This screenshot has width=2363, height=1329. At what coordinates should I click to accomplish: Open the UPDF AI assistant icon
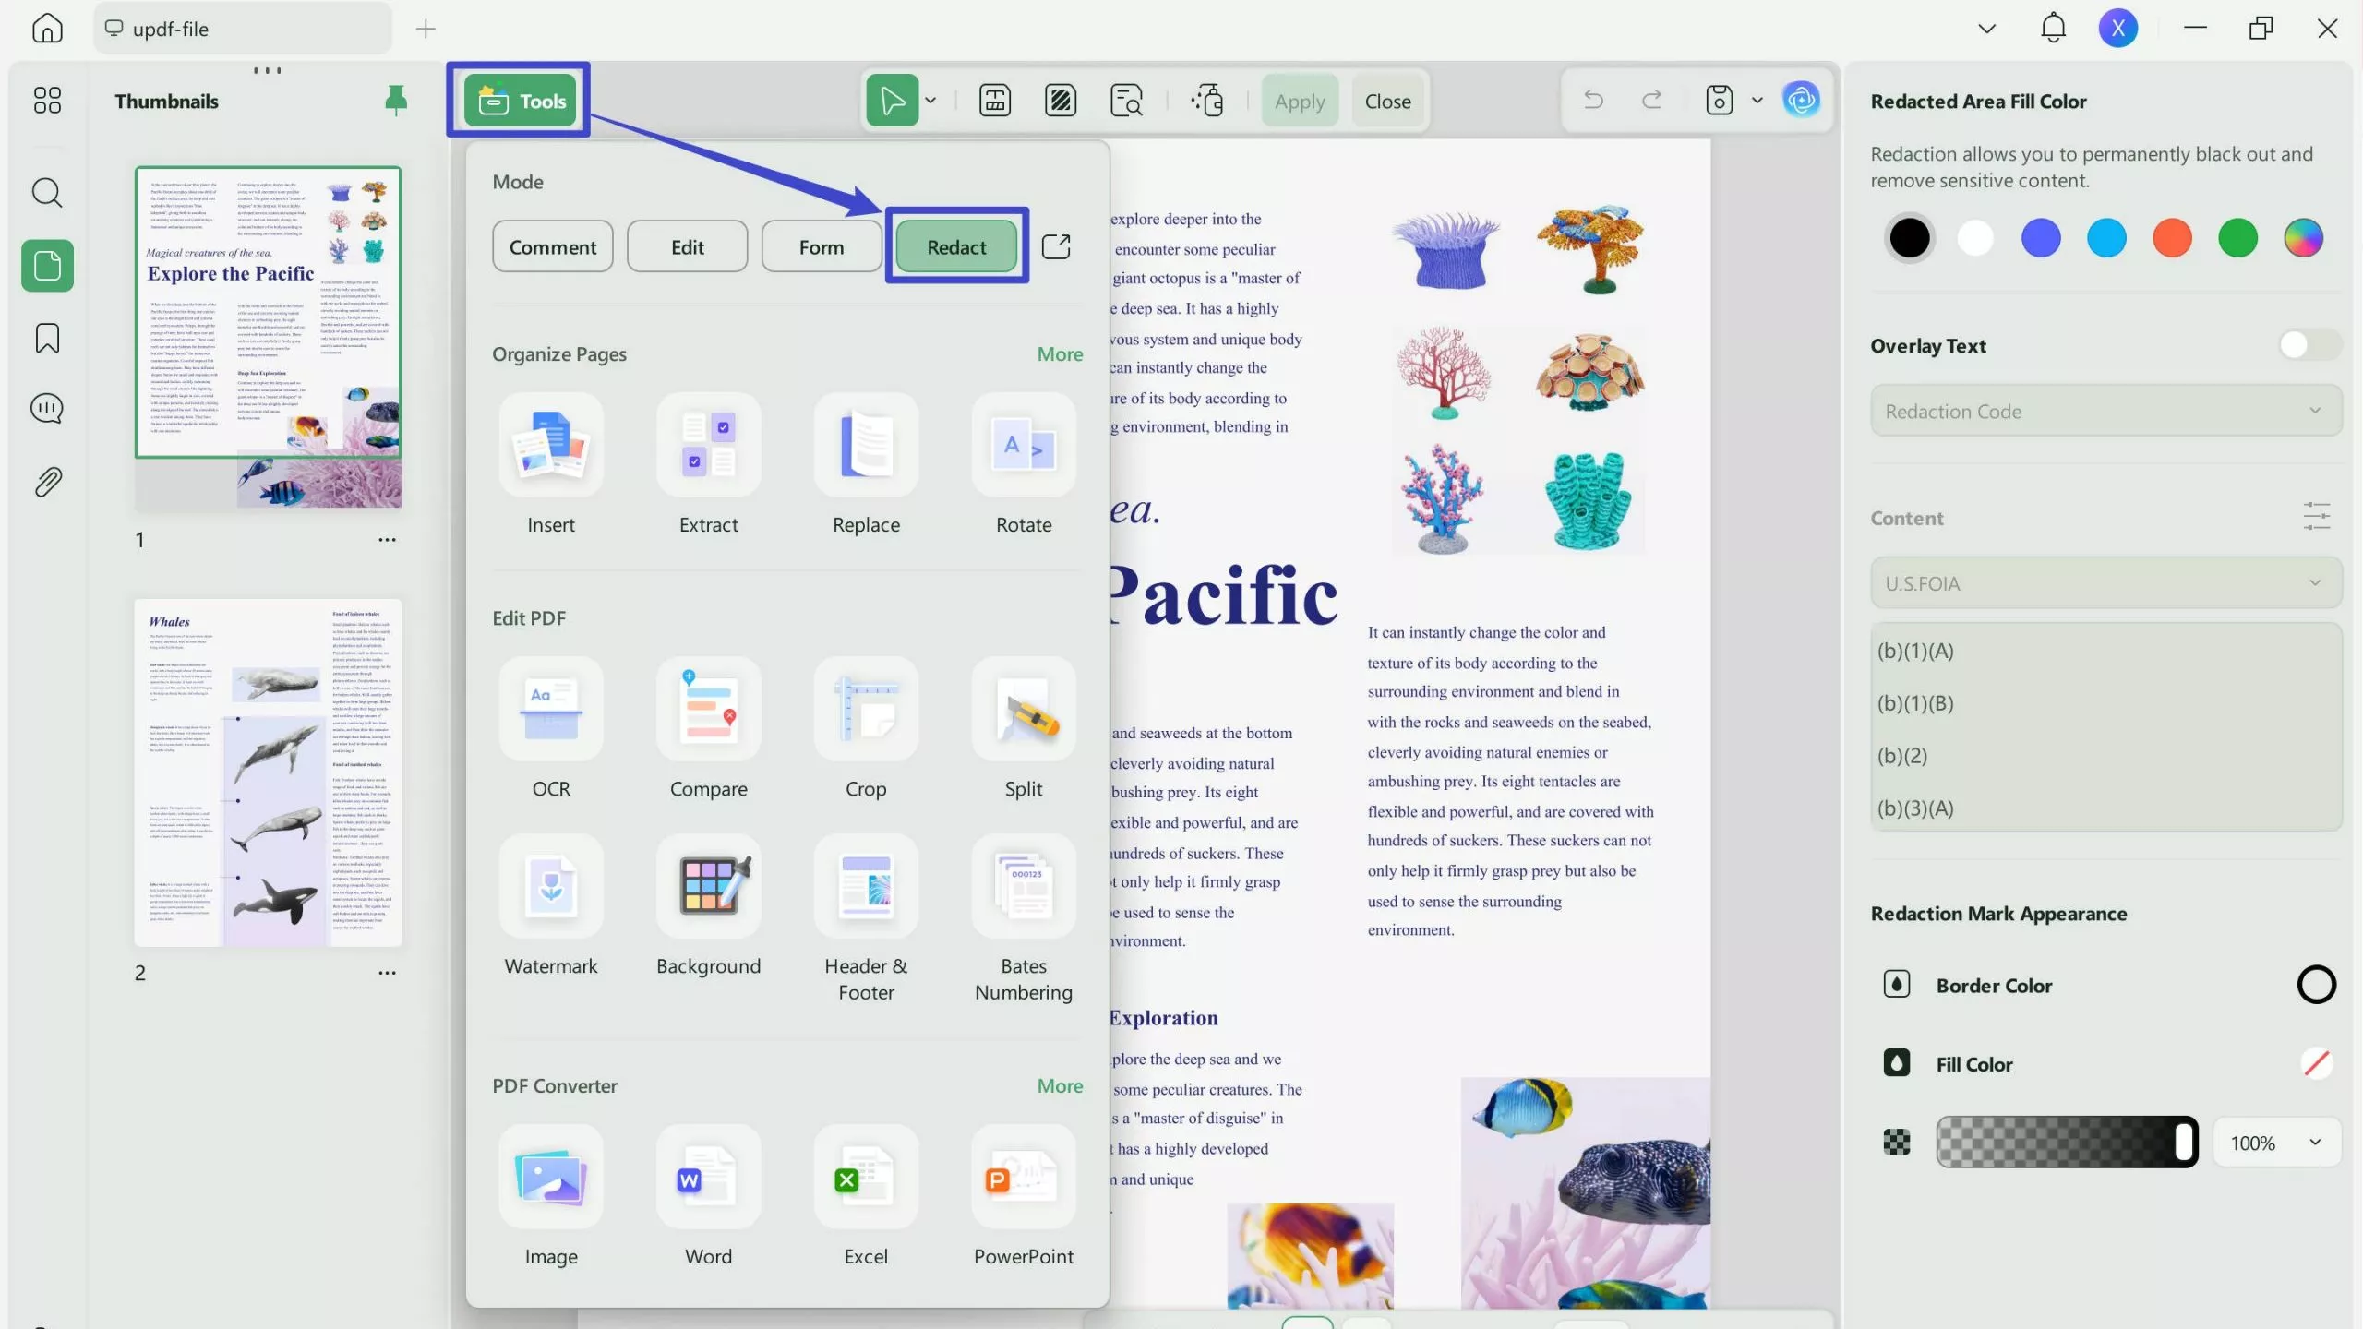(x=1801, y=100)
